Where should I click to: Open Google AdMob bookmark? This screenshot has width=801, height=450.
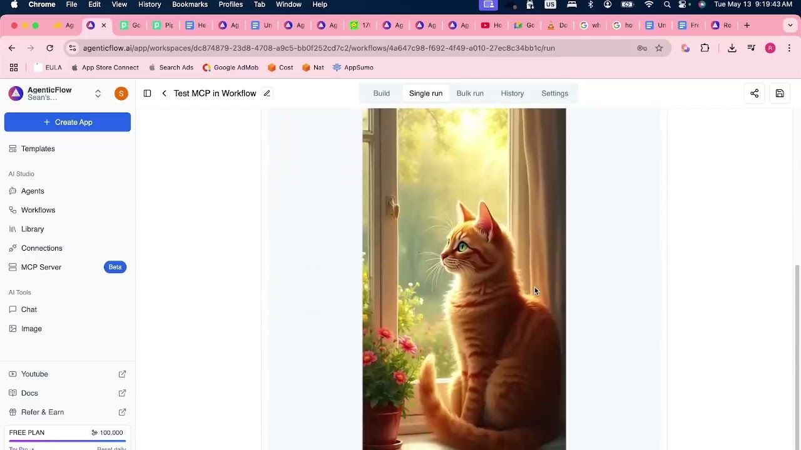pos(230,67)
